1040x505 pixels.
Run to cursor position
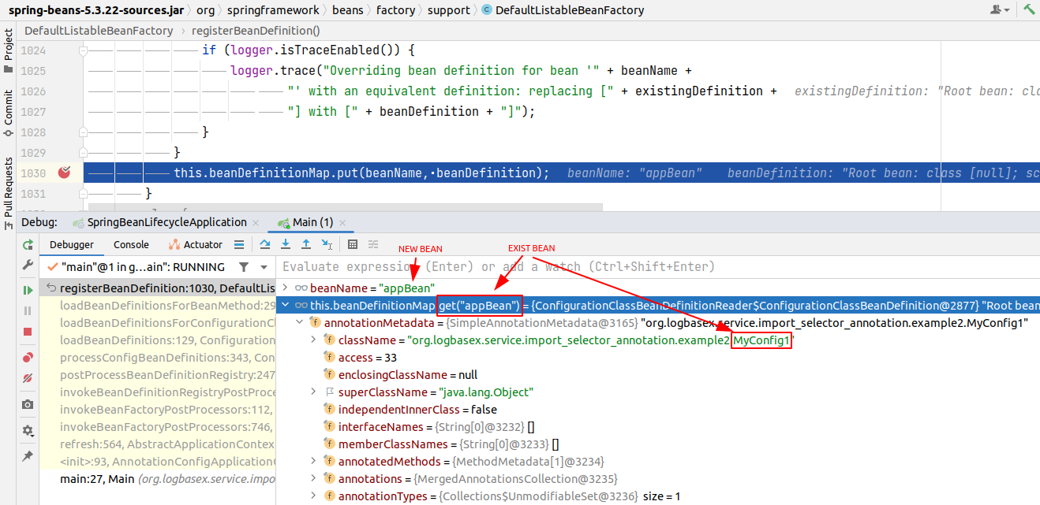point(327,244)
